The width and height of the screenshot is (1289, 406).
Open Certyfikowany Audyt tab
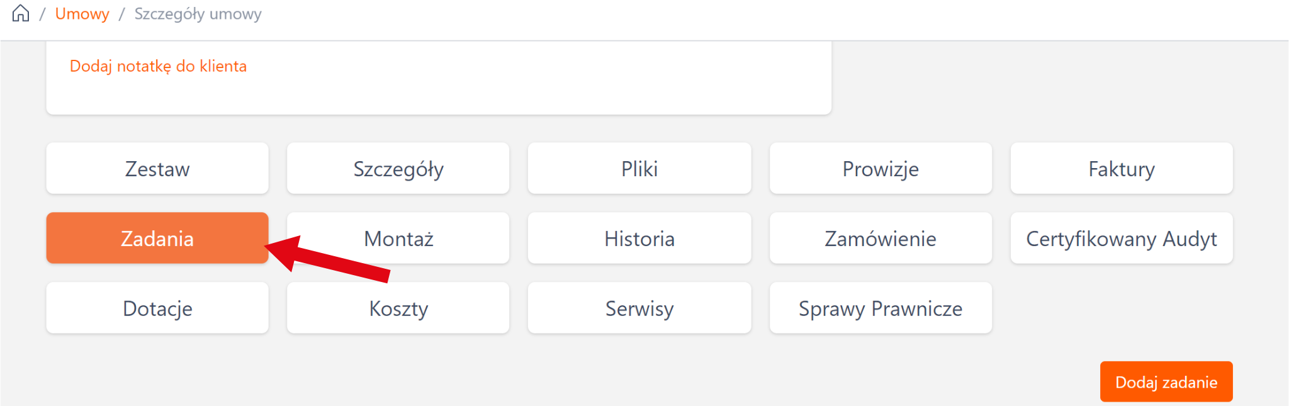coord(1122,239)
